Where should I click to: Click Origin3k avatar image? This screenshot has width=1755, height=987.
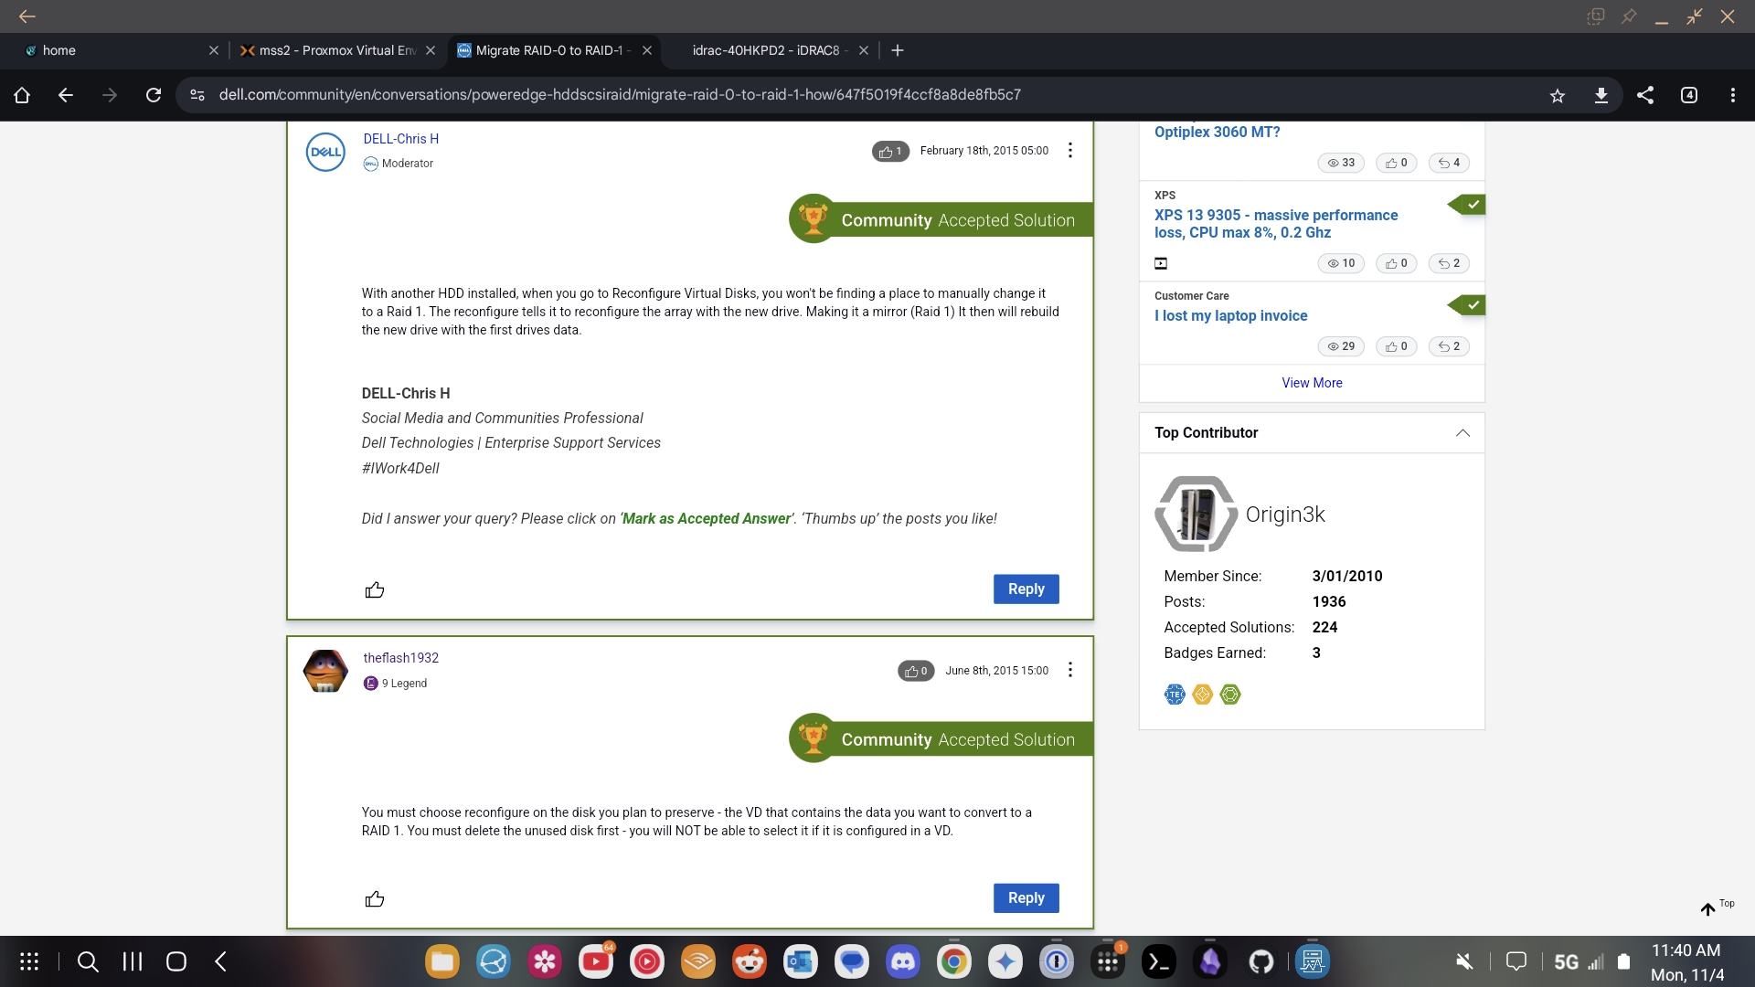(1197, 514)
